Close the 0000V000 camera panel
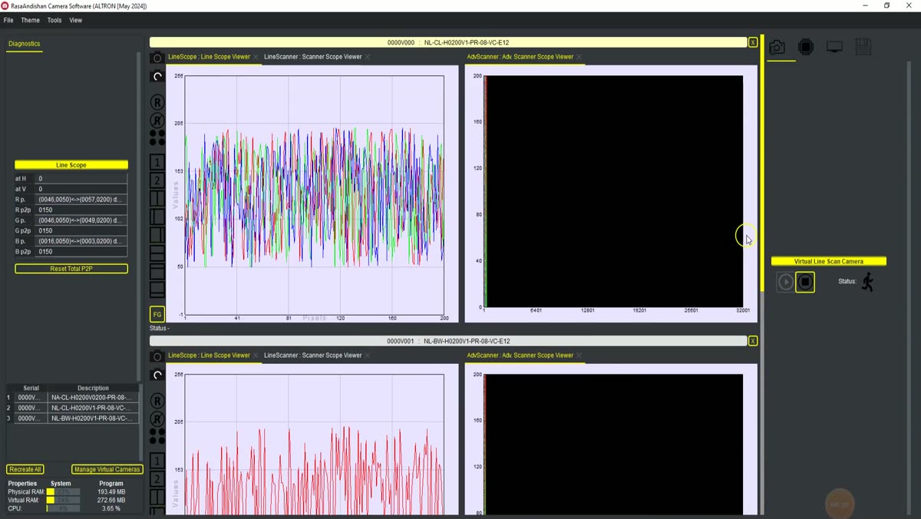 pyautogui.click(x=753, y=42)
